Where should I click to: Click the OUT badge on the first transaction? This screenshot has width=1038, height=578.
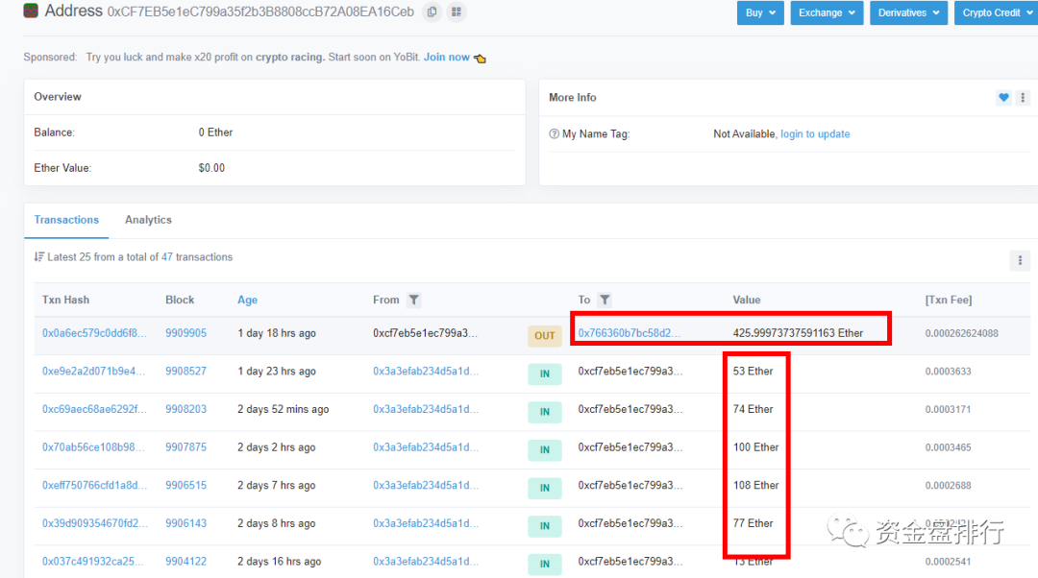pyautogui.click(x=545, y=336)
